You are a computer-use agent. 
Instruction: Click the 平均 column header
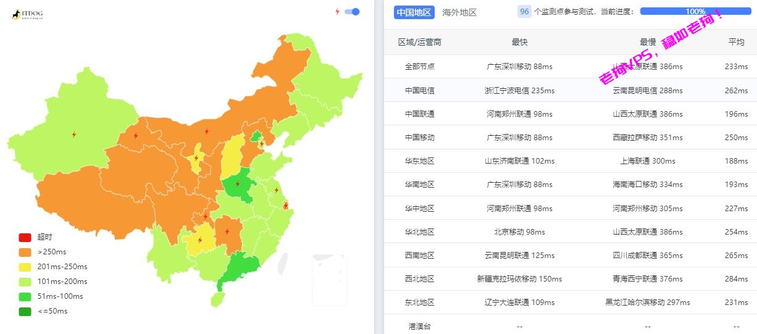736,42
